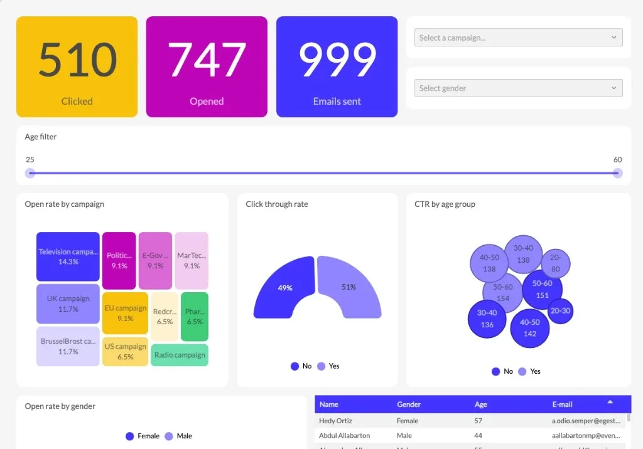Image resolution: width=643 pixels, height=449 pixels.
Task: Click the Radio campaign tile
Action: [x=180, y=355]
